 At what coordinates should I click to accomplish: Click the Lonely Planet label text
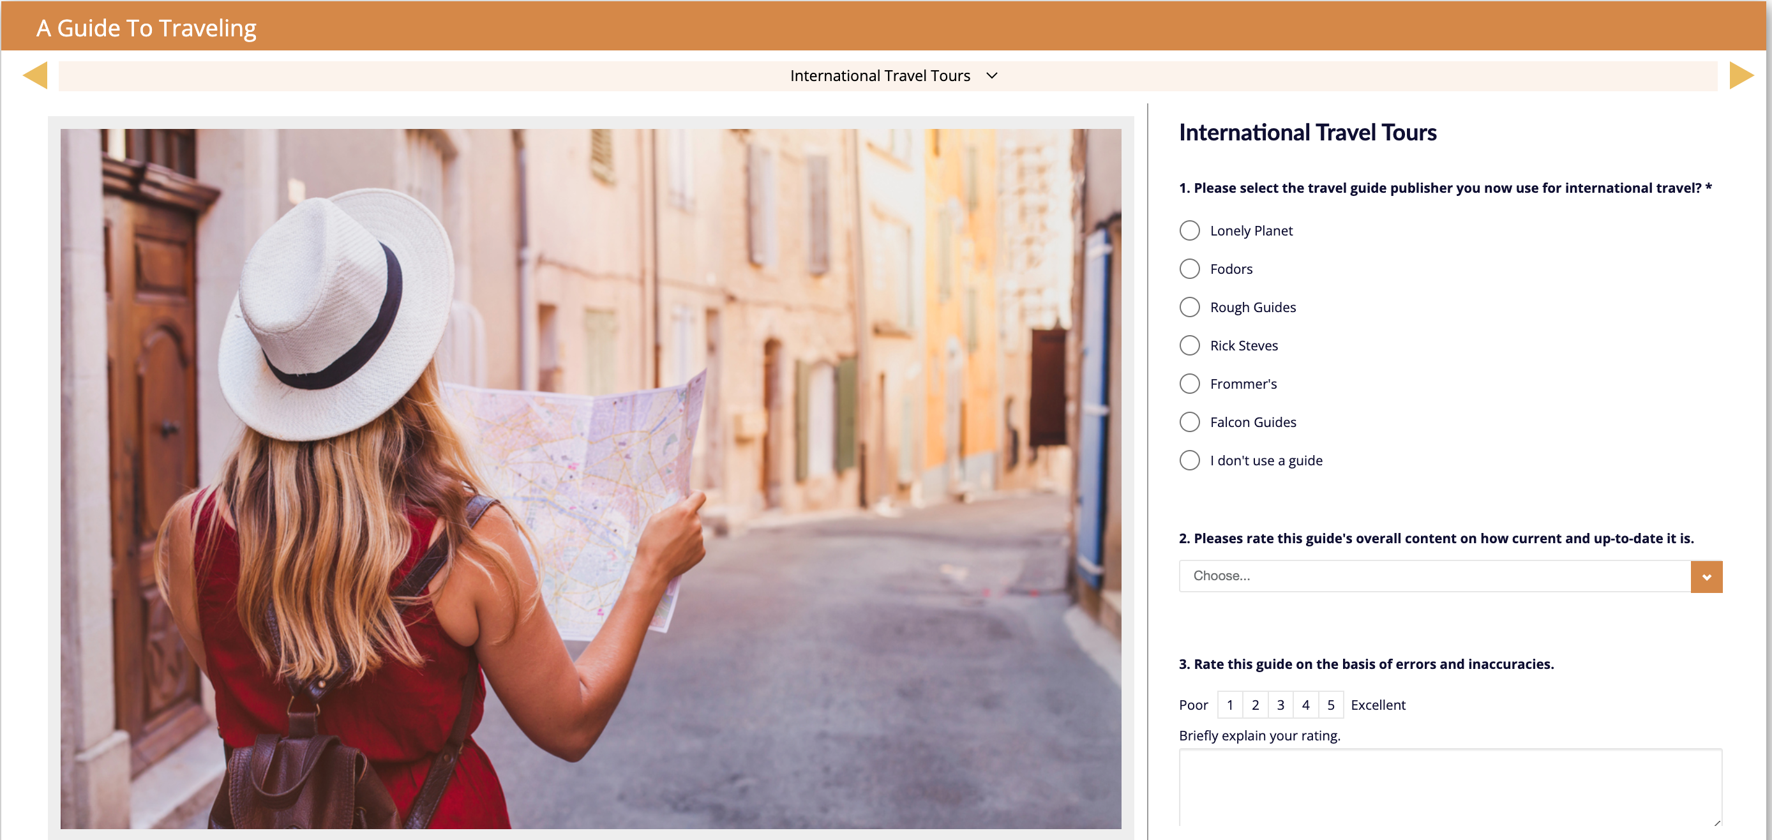click(x=1251, y=230)
